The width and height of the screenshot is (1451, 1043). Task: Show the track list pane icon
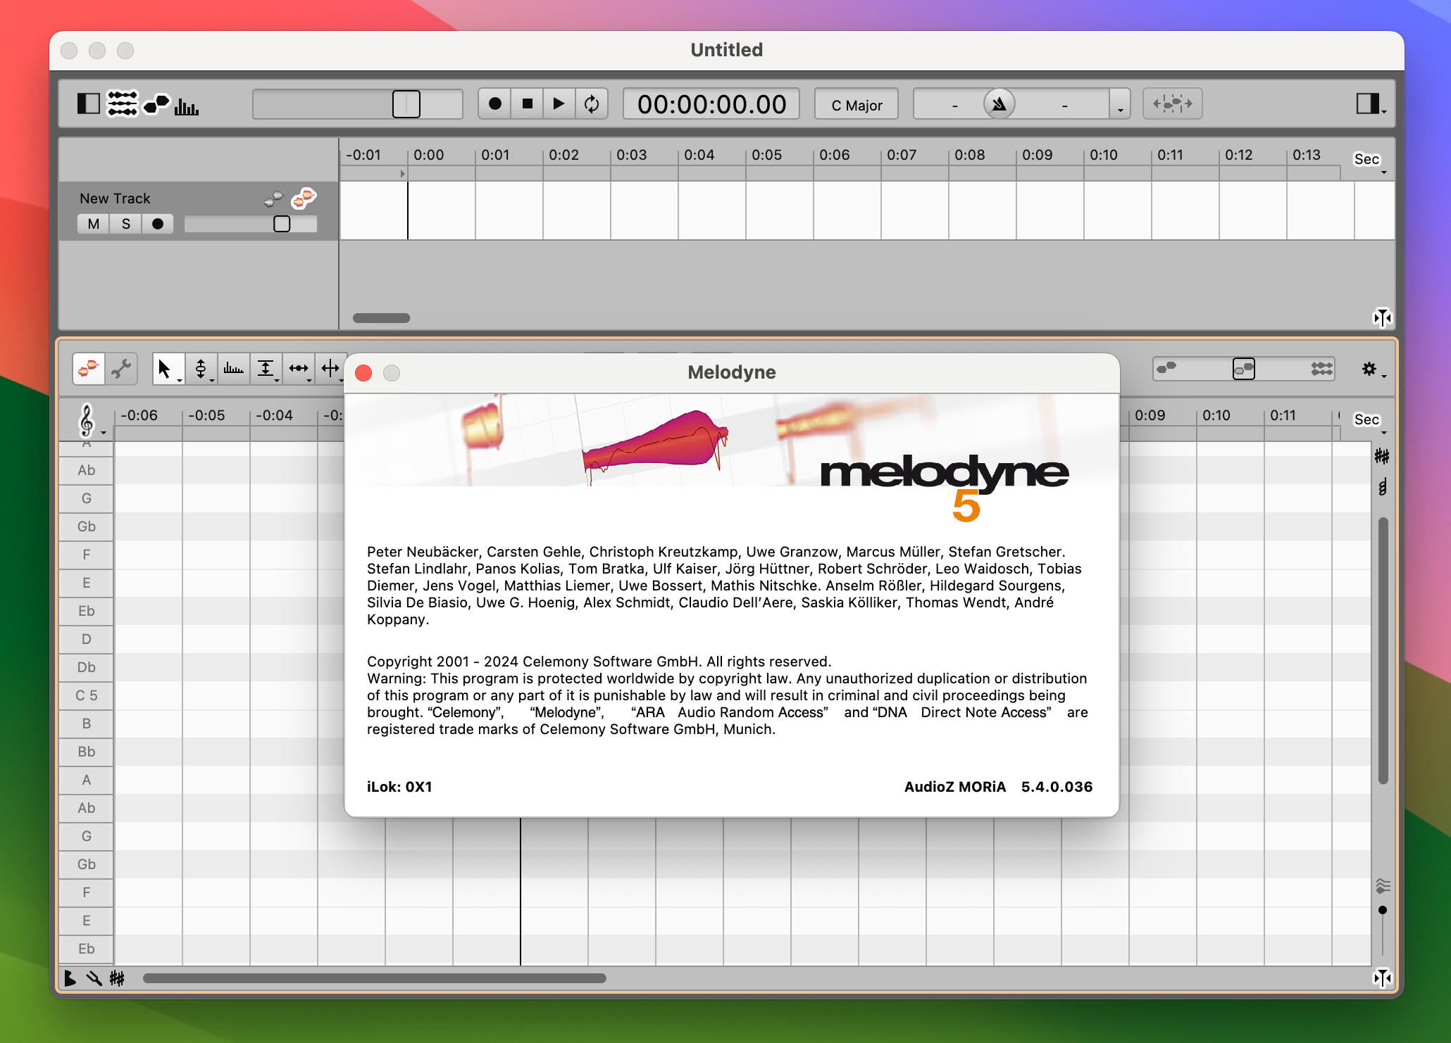(122, 104)
